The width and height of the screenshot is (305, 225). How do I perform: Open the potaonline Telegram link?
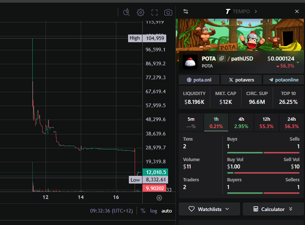(x=283, y=80)
